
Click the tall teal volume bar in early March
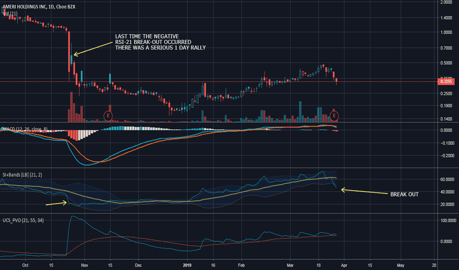pyautogui.click(x=300, y=111)
